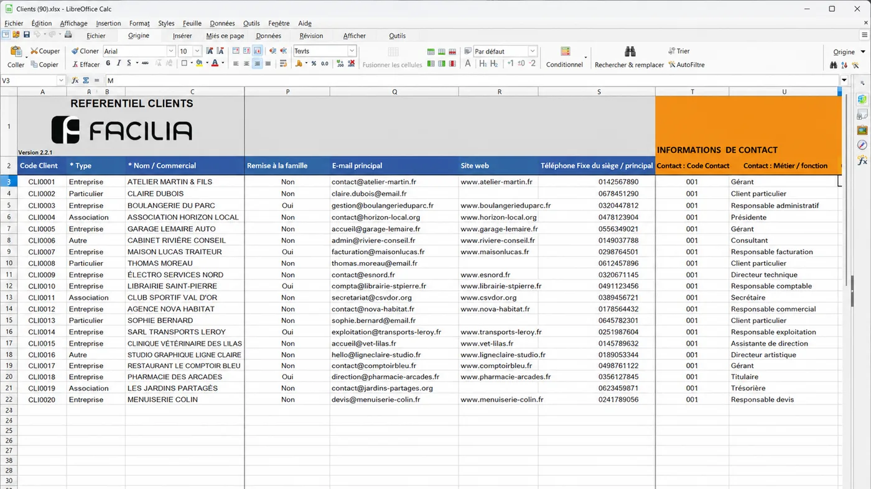Open Styles menu
The width and height of the screenshot is (871, 489).
pos(166,23)
